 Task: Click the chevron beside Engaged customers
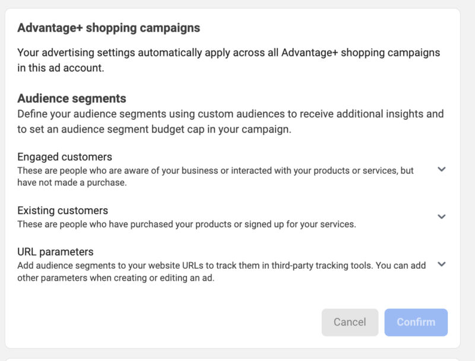point(442,170)
